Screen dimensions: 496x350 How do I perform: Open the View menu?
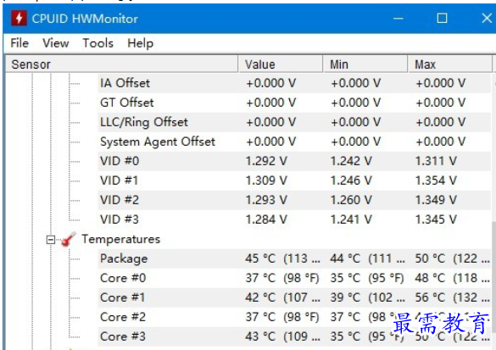56,43
